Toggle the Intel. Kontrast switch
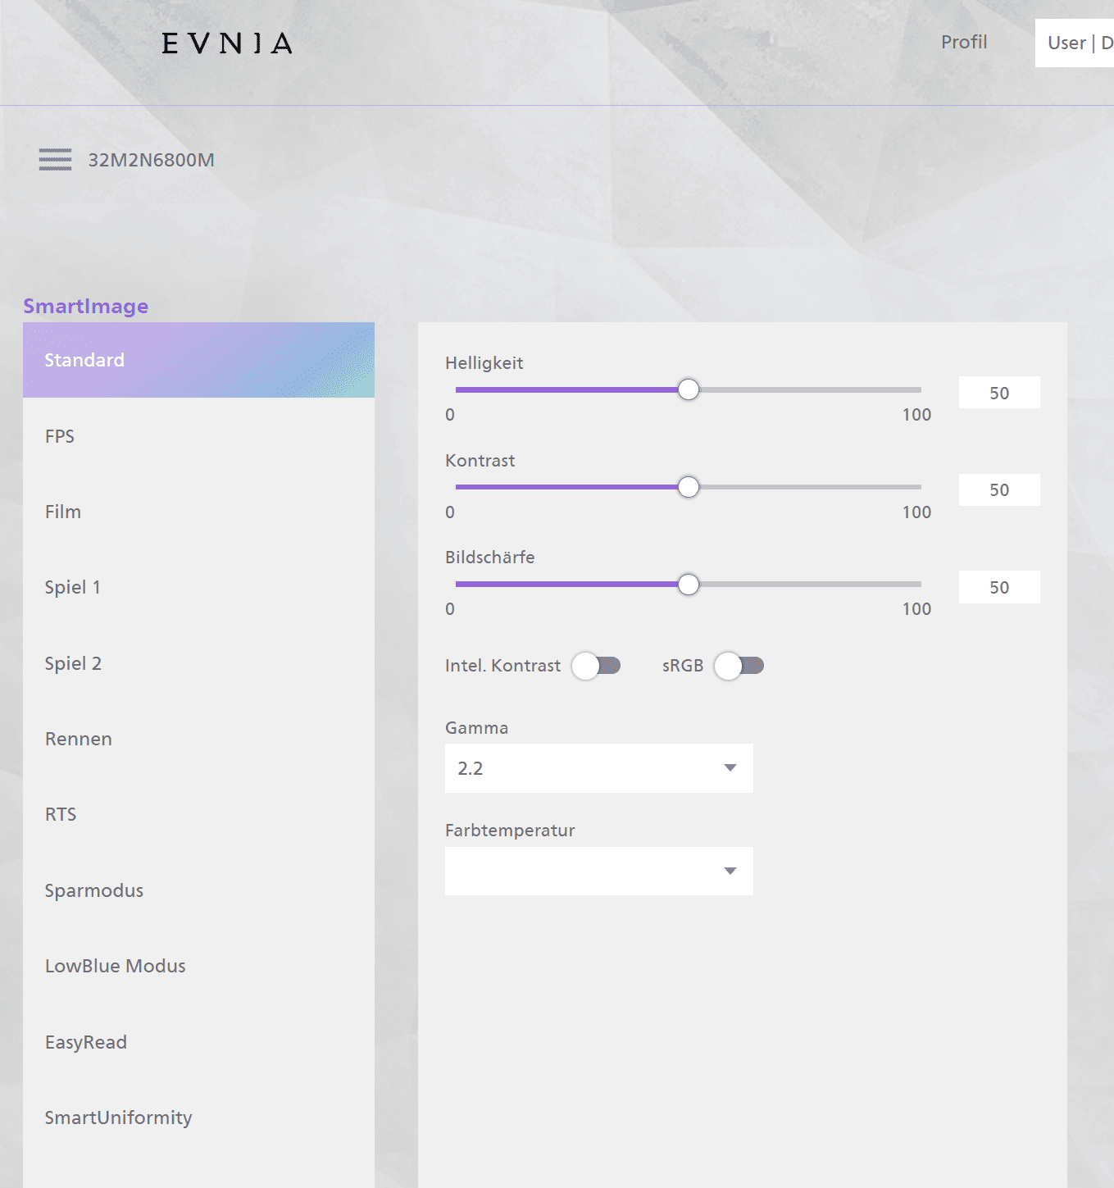1114x1188 pixels. pyautogui.click(x=597, y=666)
